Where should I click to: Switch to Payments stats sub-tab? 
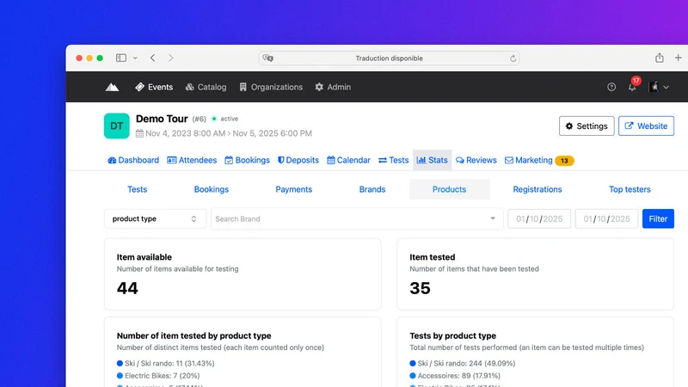click(x=293, y=189)
